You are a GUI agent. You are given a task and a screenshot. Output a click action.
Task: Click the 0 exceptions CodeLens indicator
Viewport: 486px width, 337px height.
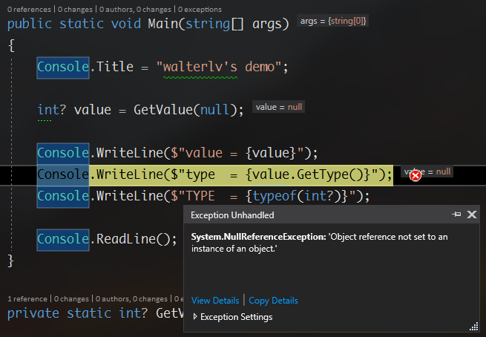coord(200,10)
